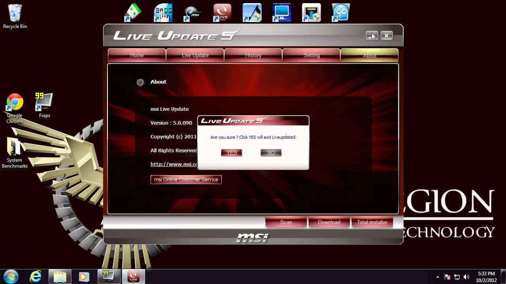Follow the http://www.msi.com link

174,164
